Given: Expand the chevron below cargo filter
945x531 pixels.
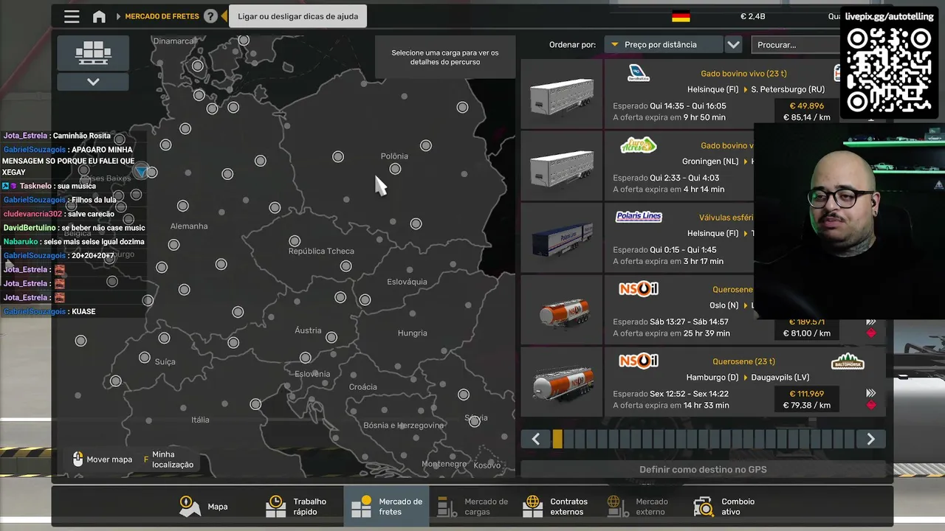Looking at the screenshot, I should tap(93, 82).
